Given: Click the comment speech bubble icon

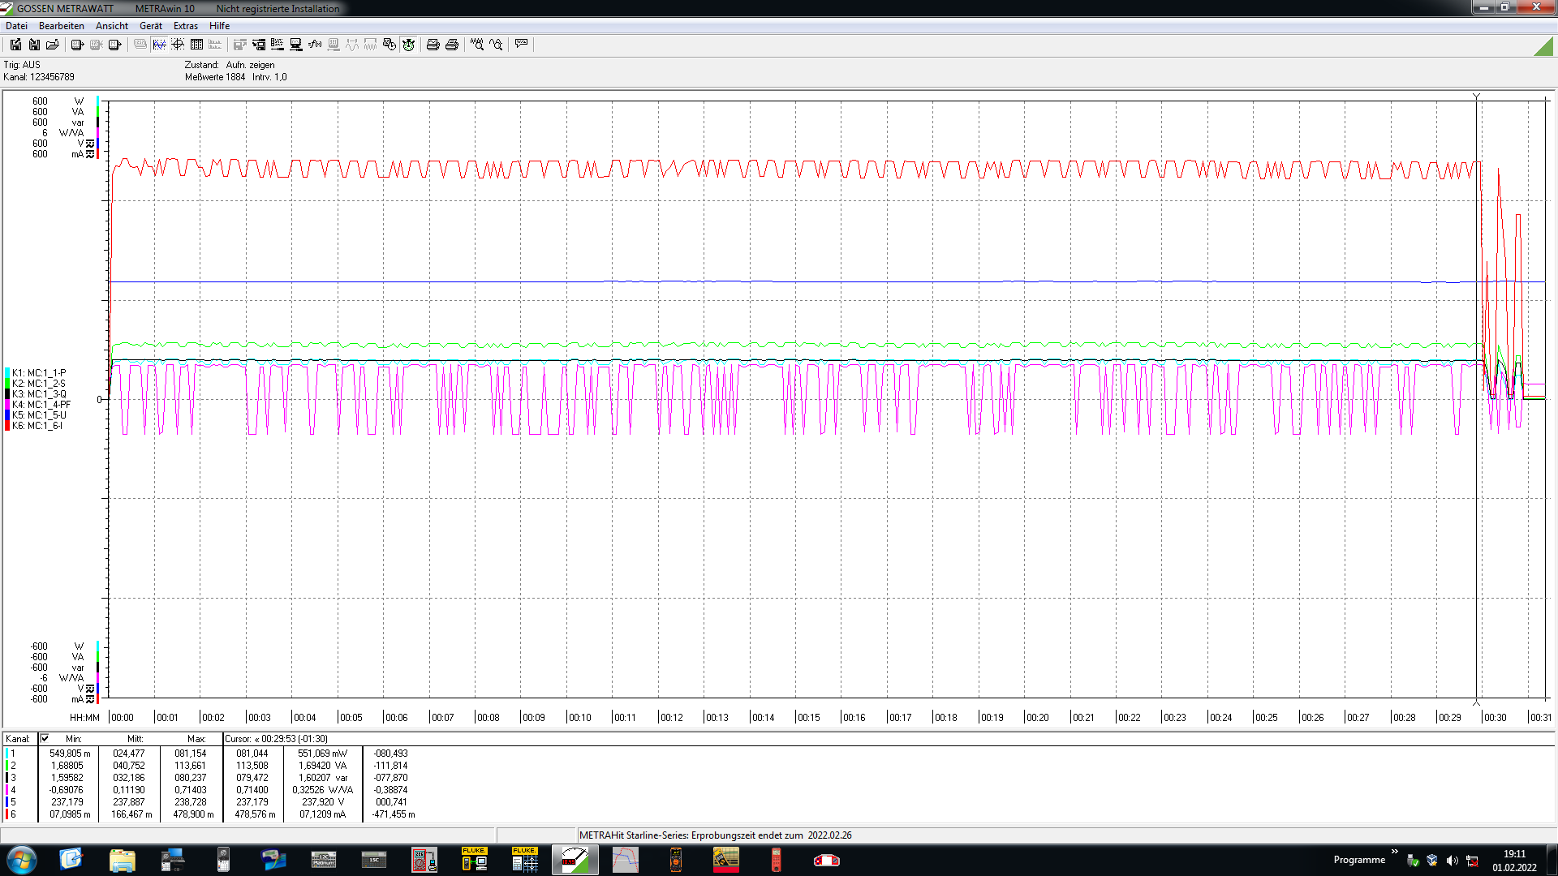Looking at the screenshot, I should click(521, 45).
